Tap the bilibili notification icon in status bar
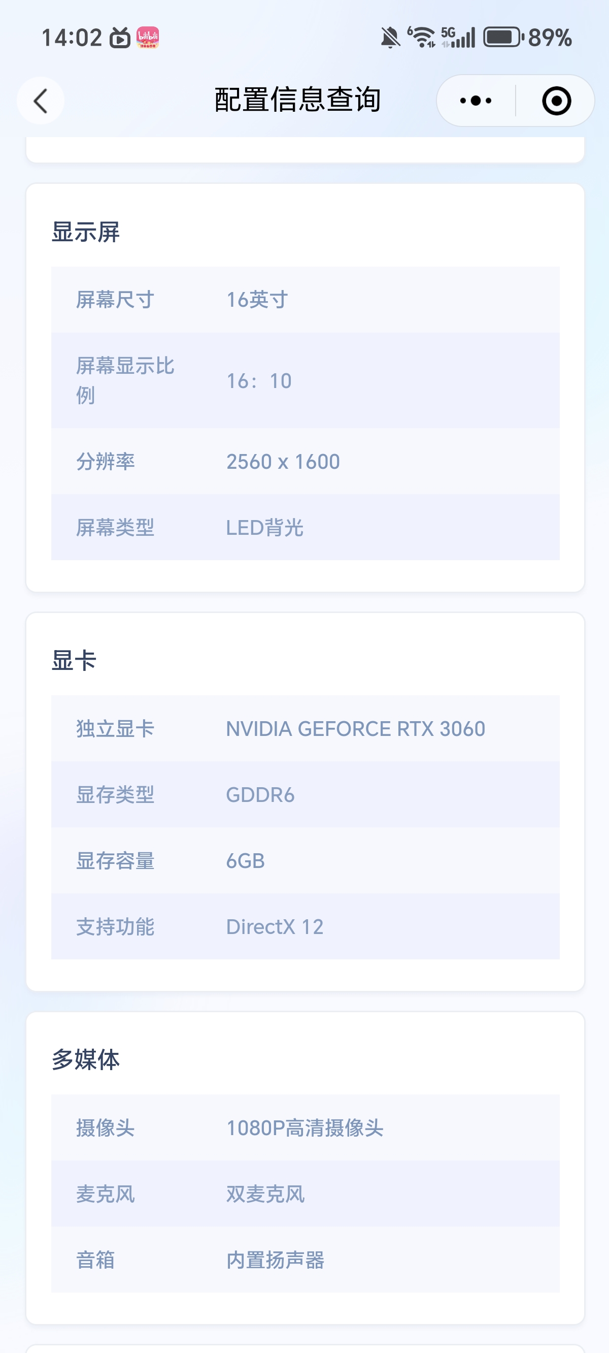The height and width of the screenshot is (1353, 609). point(148,38)
